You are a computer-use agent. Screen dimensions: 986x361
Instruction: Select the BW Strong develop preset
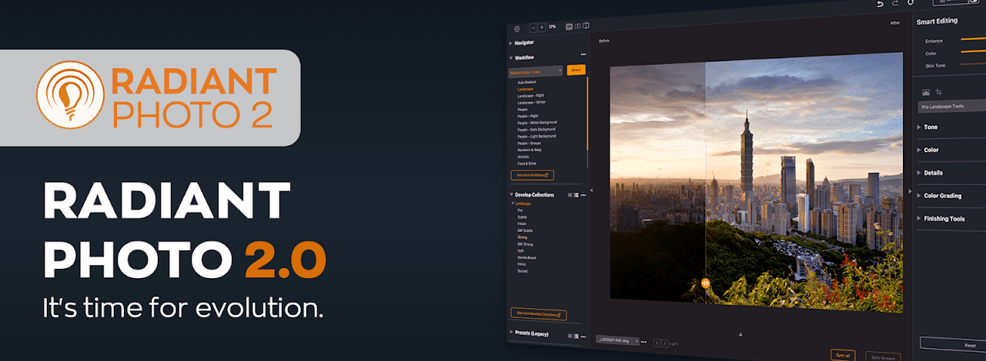pyautogui.click(x=524, y=244)
